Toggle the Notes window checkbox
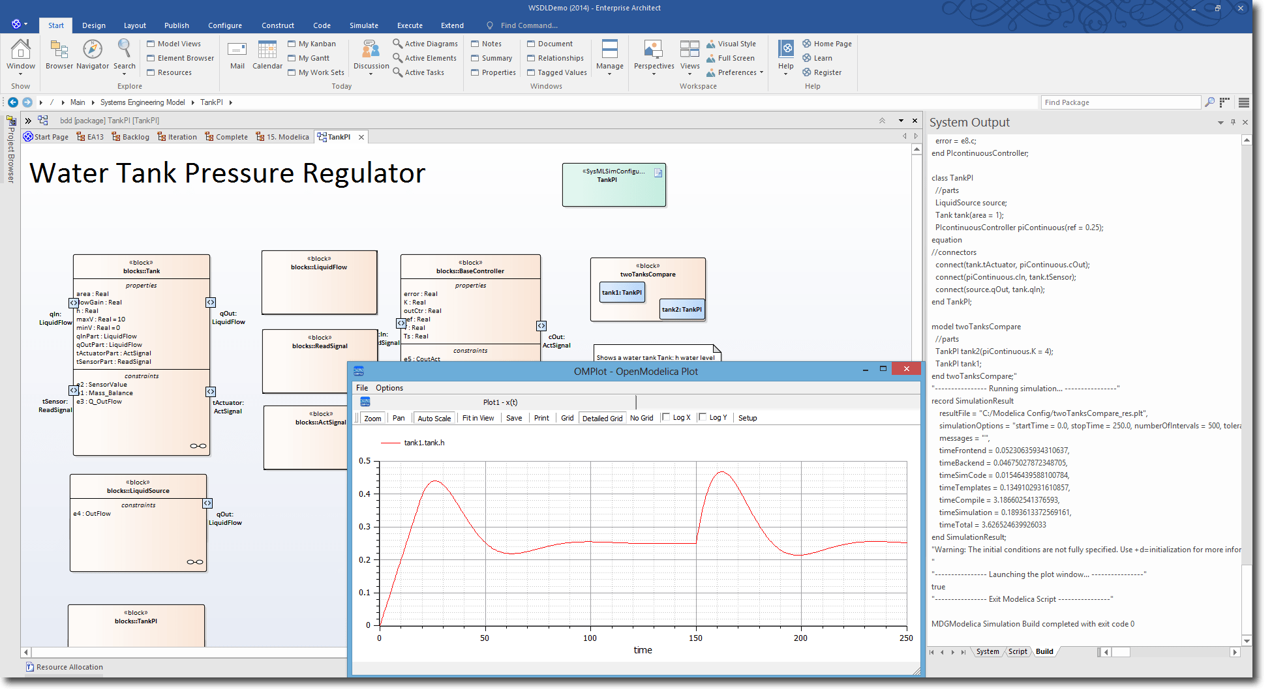Viewport: 1272px width, 697px height. [475, 44]
